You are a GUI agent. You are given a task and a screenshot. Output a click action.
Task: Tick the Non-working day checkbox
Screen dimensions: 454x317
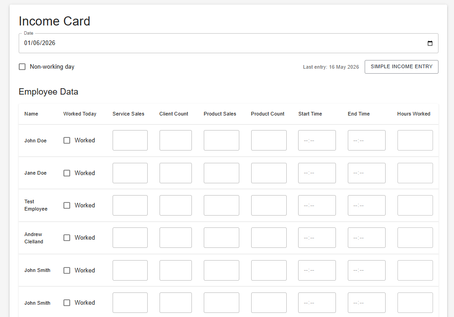point(22,67)
